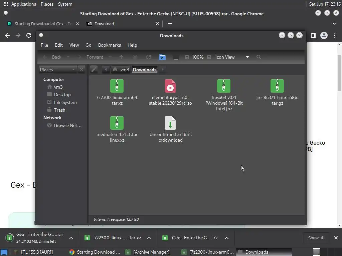The image size is (342, 256).
Task: Click the clock showing Sat Jun 17
Action: point(325,4)
